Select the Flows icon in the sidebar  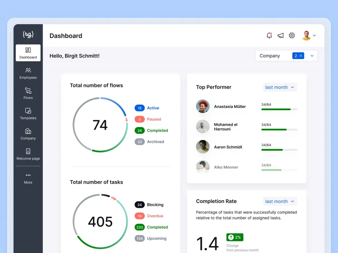[28, 93]
